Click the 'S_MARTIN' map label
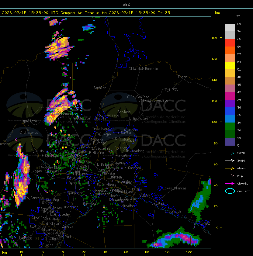 click(x=115, y=177)
